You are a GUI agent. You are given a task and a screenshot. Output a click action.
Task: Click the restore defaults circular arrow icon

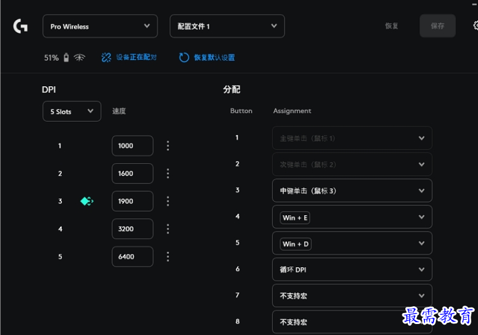pos(184,57)
